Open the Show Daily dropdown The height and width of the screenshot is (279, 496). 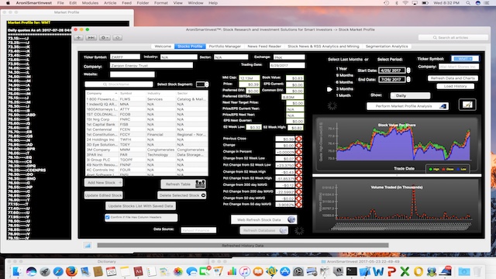click(x=410, y=95)
